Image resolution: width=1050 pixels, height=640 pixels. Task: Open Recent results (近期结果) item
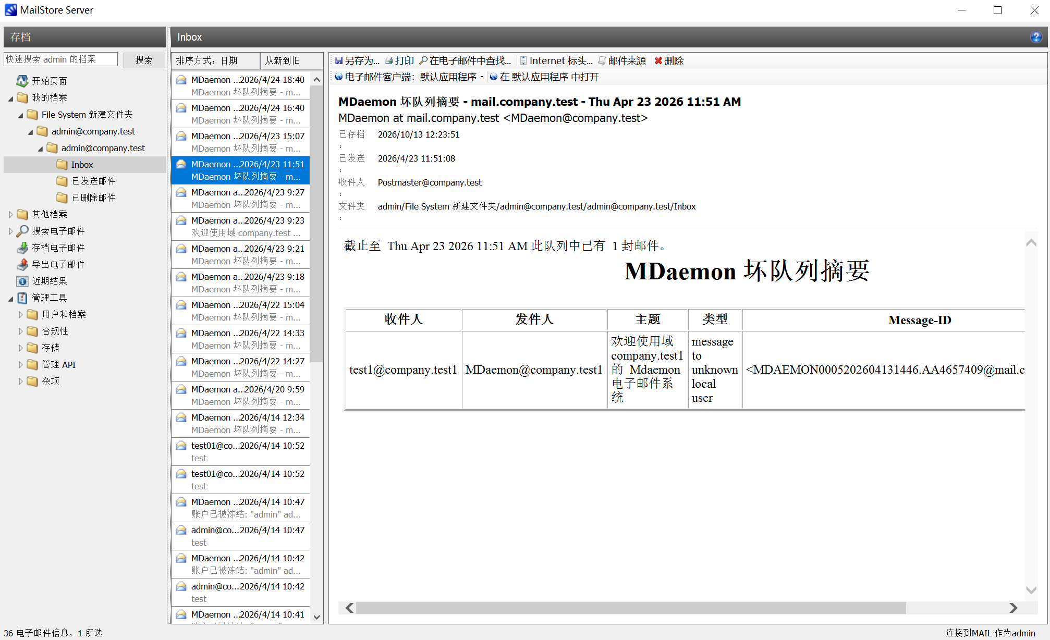pos(42,281)
